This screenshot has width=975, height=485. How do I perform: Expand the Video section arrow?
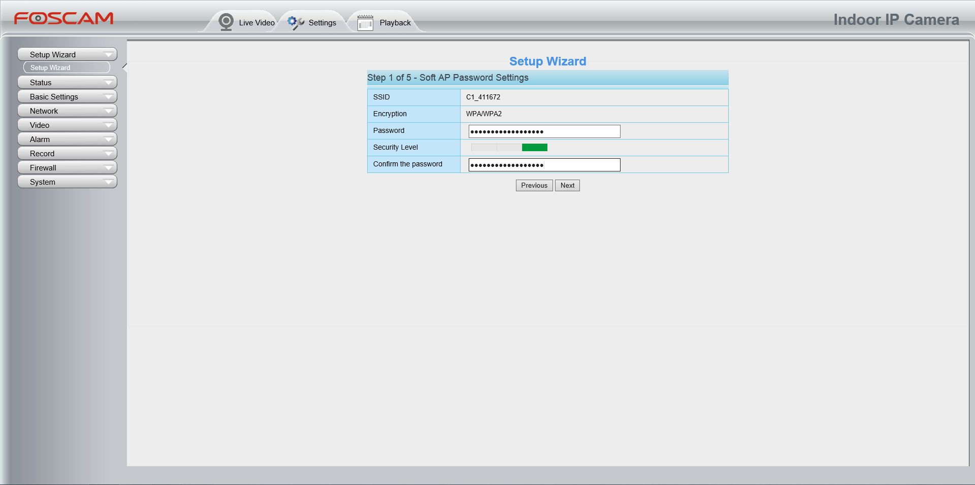pyautogui.click(x=108, y=125)
